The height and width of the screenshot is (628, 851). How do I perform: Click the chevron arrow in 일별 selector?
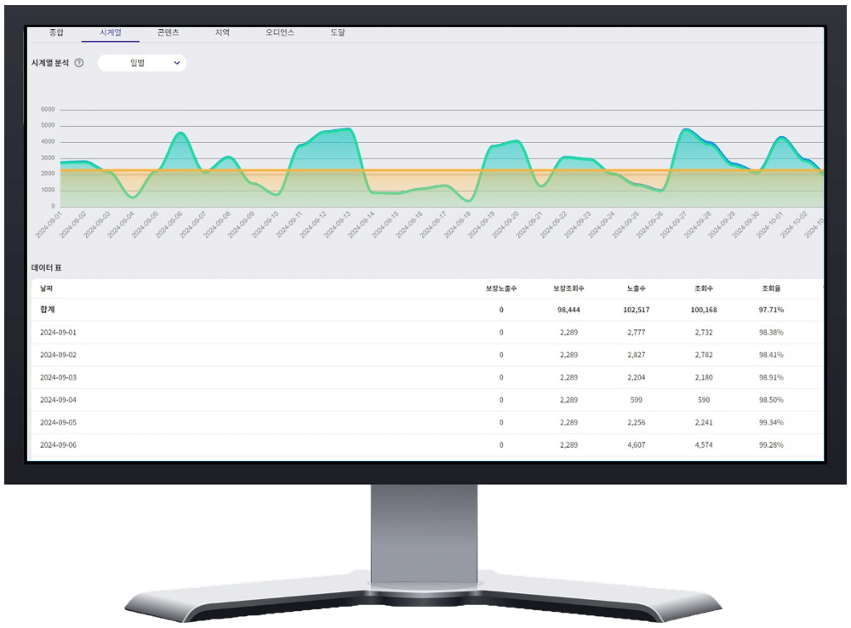(177, 63)
